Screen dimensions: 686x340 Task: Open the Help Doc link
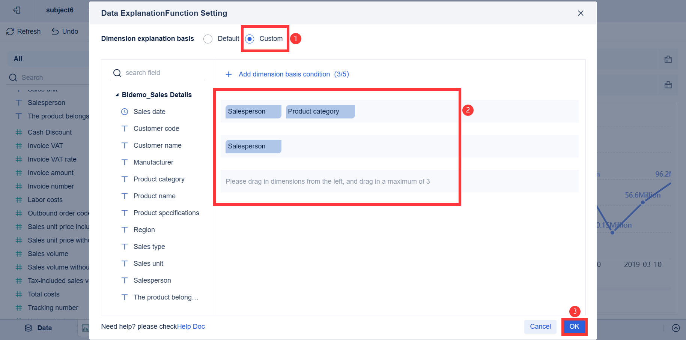point(191,326)
